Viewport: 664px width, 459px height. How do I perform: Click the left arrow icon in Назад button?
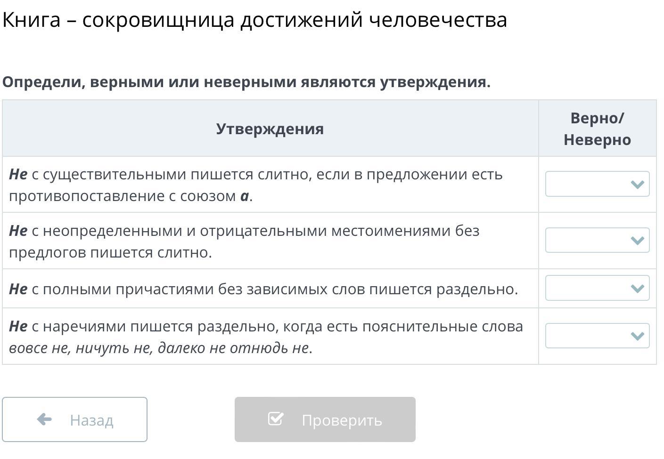pos(44,419)
